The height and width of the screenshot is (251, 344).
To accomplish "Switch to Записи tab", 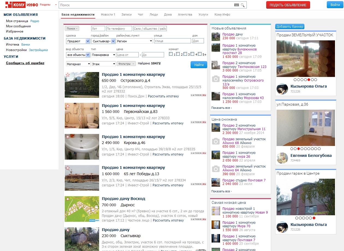I will tap(126, 14).
